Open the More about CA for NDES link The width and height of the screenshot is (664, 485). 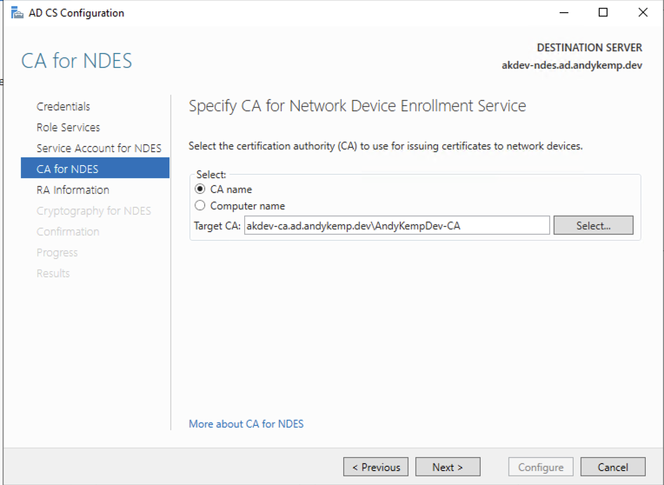[x=246, y=423]
